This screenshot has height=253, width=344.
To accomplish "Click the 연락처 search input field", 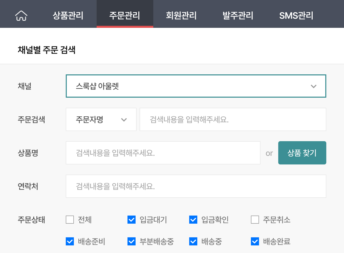I will 196,186.
